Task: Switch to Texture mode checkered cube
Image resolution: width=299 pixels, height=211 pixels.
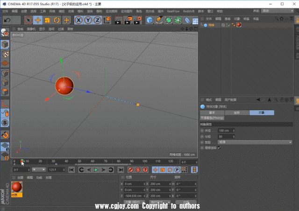Action: pyautogui.click(x=5, y=54)
